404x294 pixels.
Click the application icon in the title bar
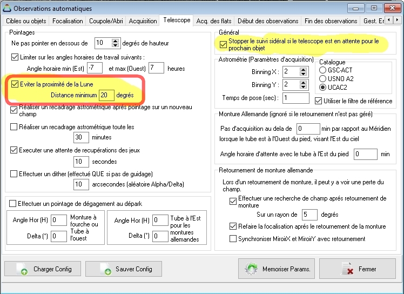tap(6, 8)
